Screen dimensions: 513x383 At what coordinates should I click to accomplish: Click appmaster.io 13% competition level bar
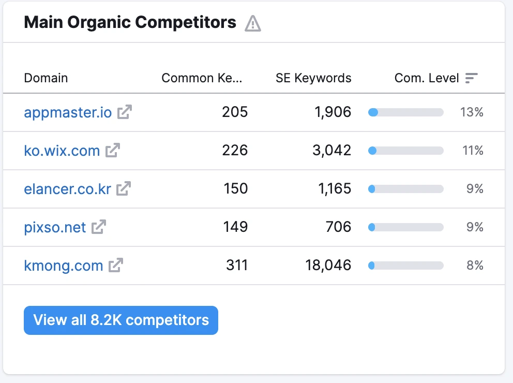[x=406, y=112]
